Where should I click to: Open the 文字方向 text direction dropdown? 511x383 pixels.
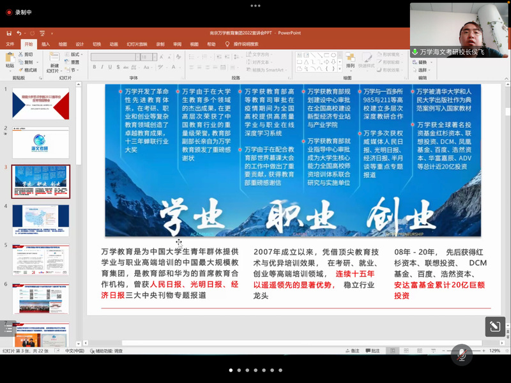(x=260, y=54)
